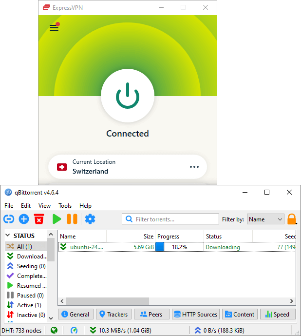This screenshot has width=301, height=336.
Task: Open the Filter by Name dropdown
Action: (265, 219)
